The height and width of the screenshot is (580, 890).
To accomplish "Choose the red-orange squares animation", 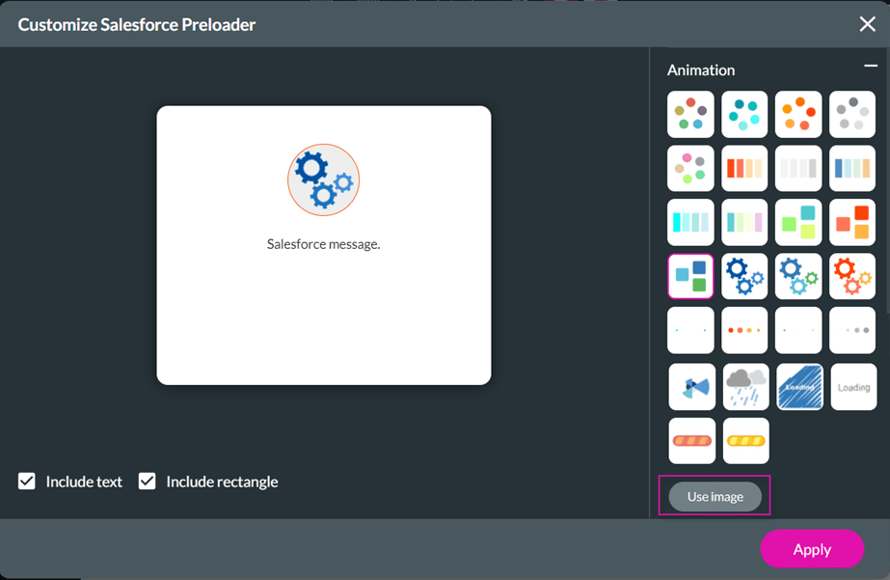I will [852, 223].
